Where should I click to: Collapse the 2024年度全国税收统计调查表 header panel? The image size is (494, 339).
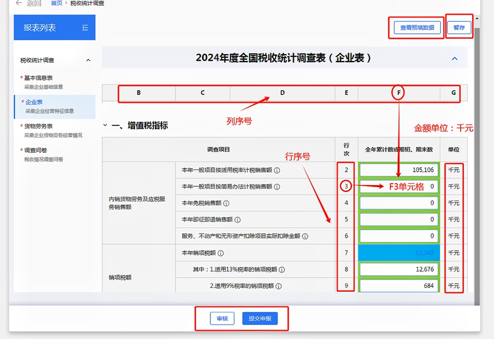coord(455,58)
